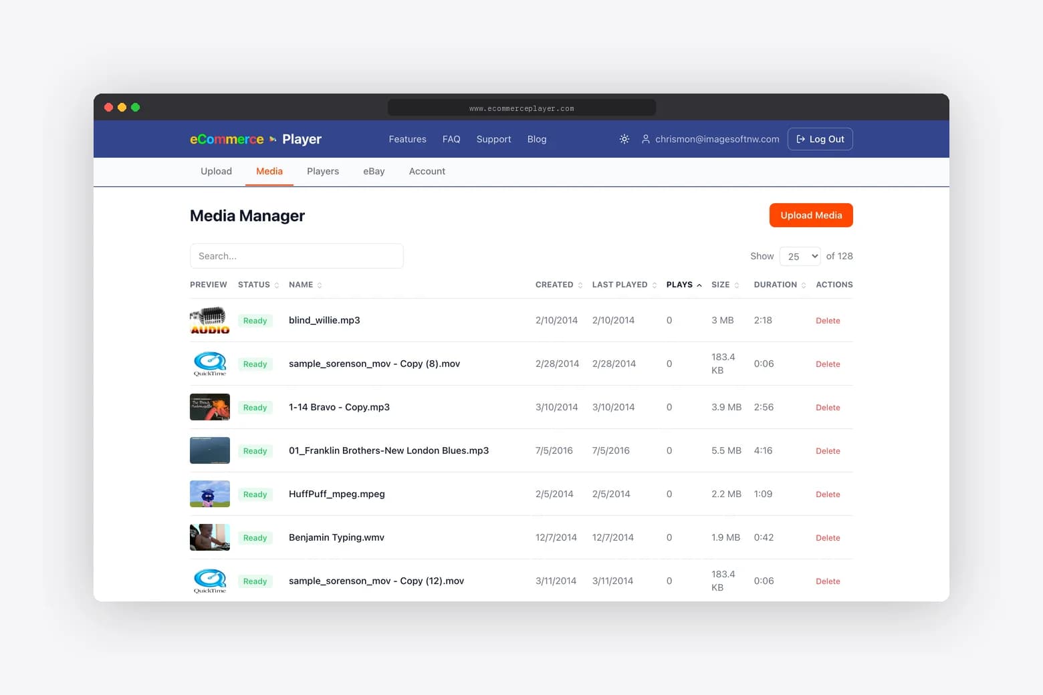The image size is (1043, 695).
Task: Toggle the light/dark theme sun icon
Action: tap(624, 139)
